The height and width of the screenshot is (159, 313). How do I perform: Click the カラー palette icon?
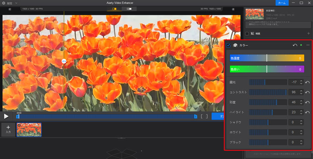[235, 45]
